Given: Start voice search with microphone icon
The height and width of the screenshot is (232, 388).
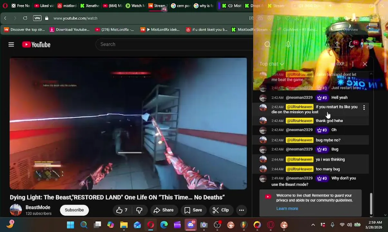Looking at the screenshot, I should [288, 44].
